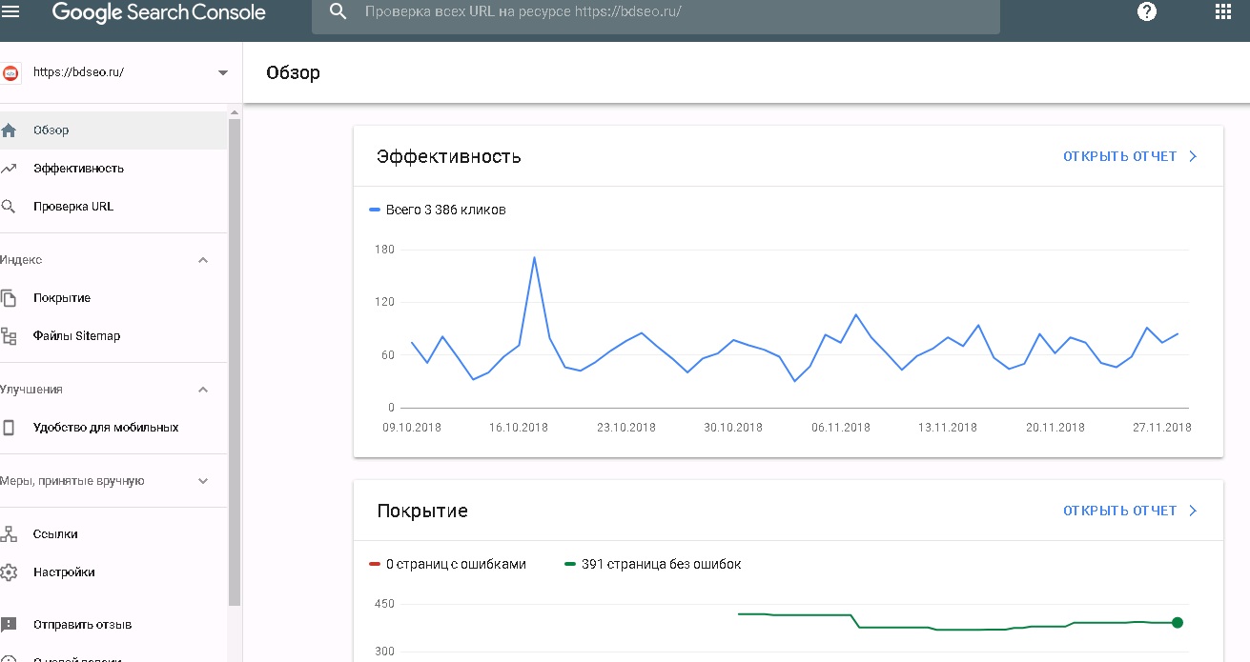Click the gear icon beside Настройки
The image size is (1250, 662).
point(9,572)
